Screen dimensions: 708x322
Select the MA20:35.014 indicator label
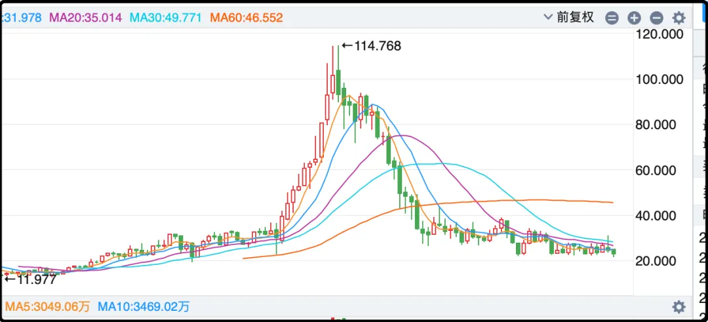pos(86,18)
